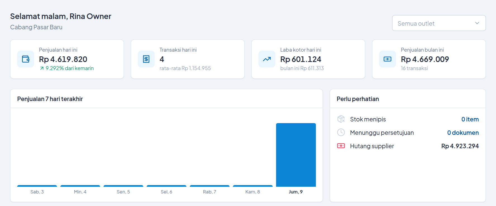Viewport: 496px width, 206px height.
Task: Select the Sen, 5 bar in chart
Action: coord(123,186)
